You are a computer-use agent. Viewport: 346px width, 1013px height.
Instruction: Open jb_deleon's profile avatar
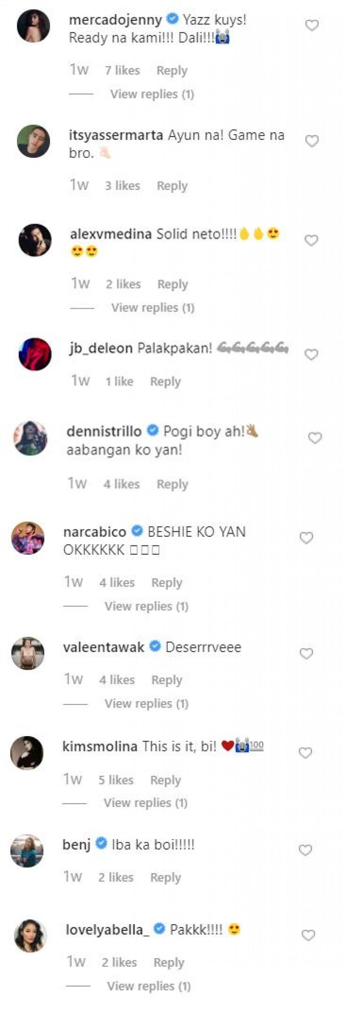(x=35, y=354)
